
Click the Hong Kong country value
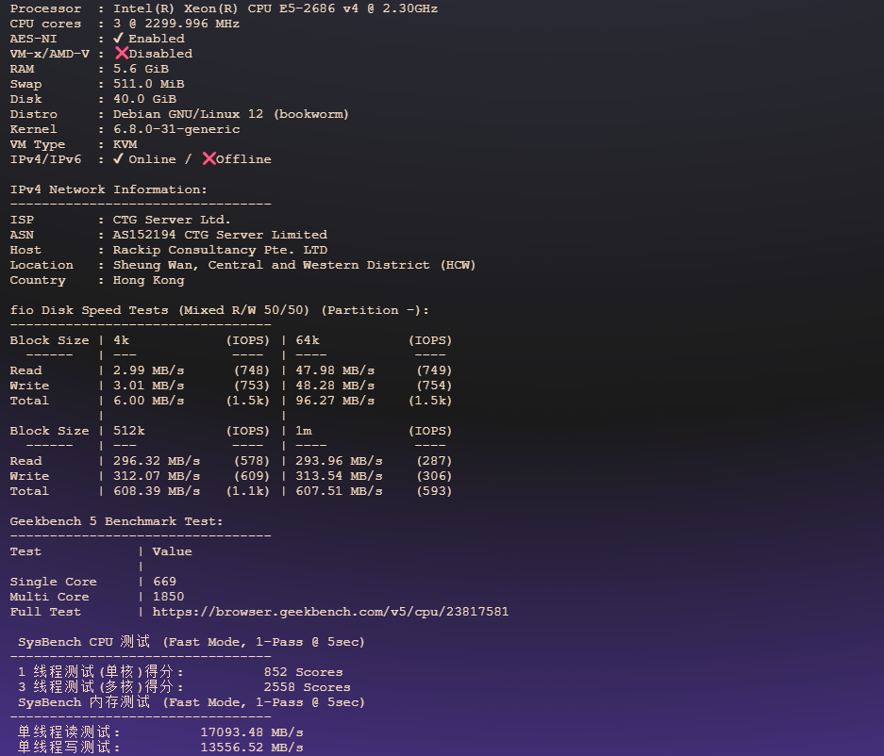pos(147,279)
